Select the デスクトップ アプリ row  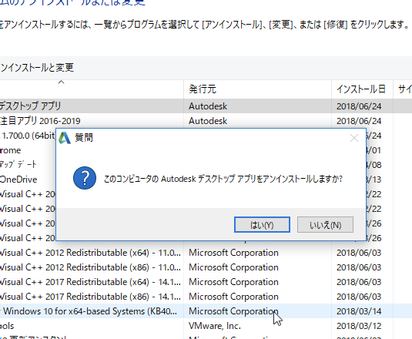[x=206, y=106]
